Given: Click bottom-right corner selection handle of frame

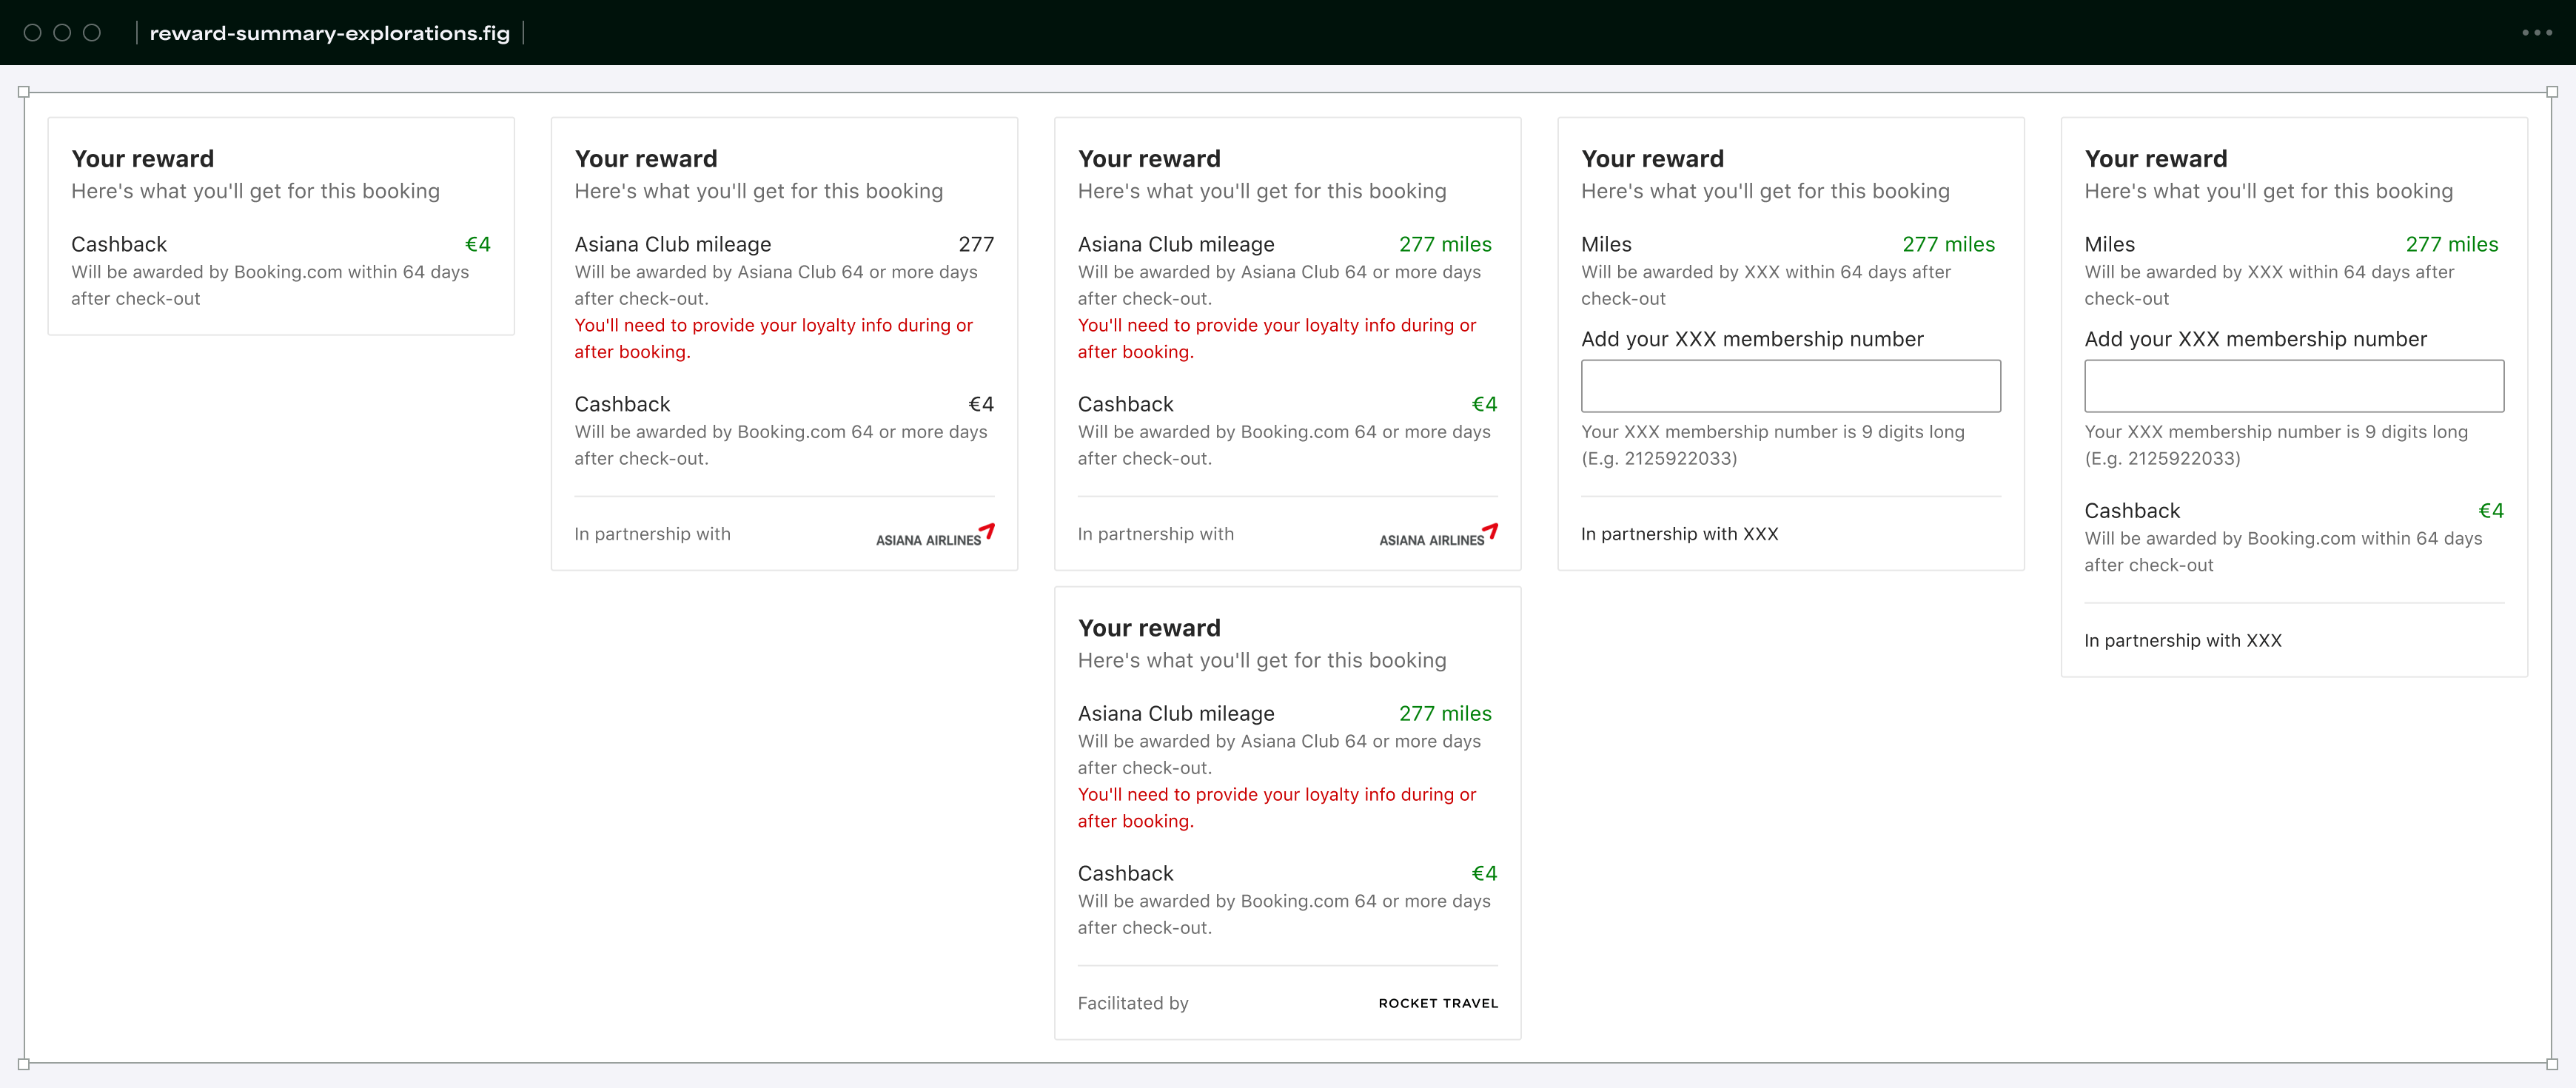Looking at the screenshot, I should tap(2552, 1064).
